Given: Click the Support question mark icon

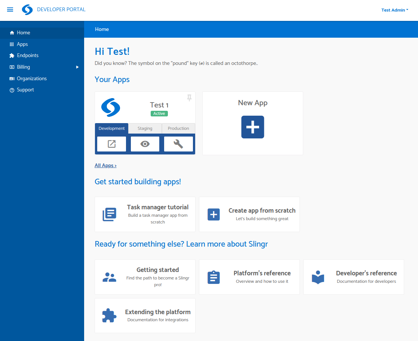Looking at the screenshot, I should point(12,90).
